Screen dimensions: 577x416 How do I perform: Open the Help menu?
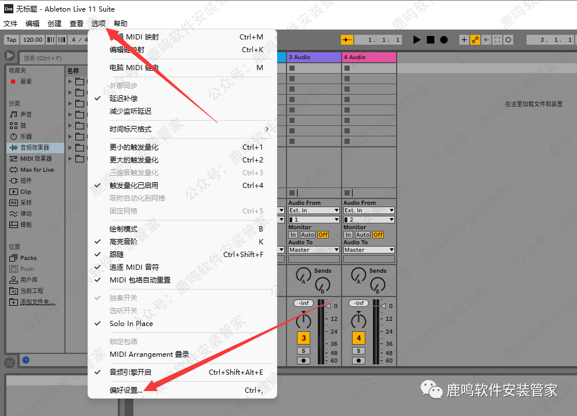point(121,24)
